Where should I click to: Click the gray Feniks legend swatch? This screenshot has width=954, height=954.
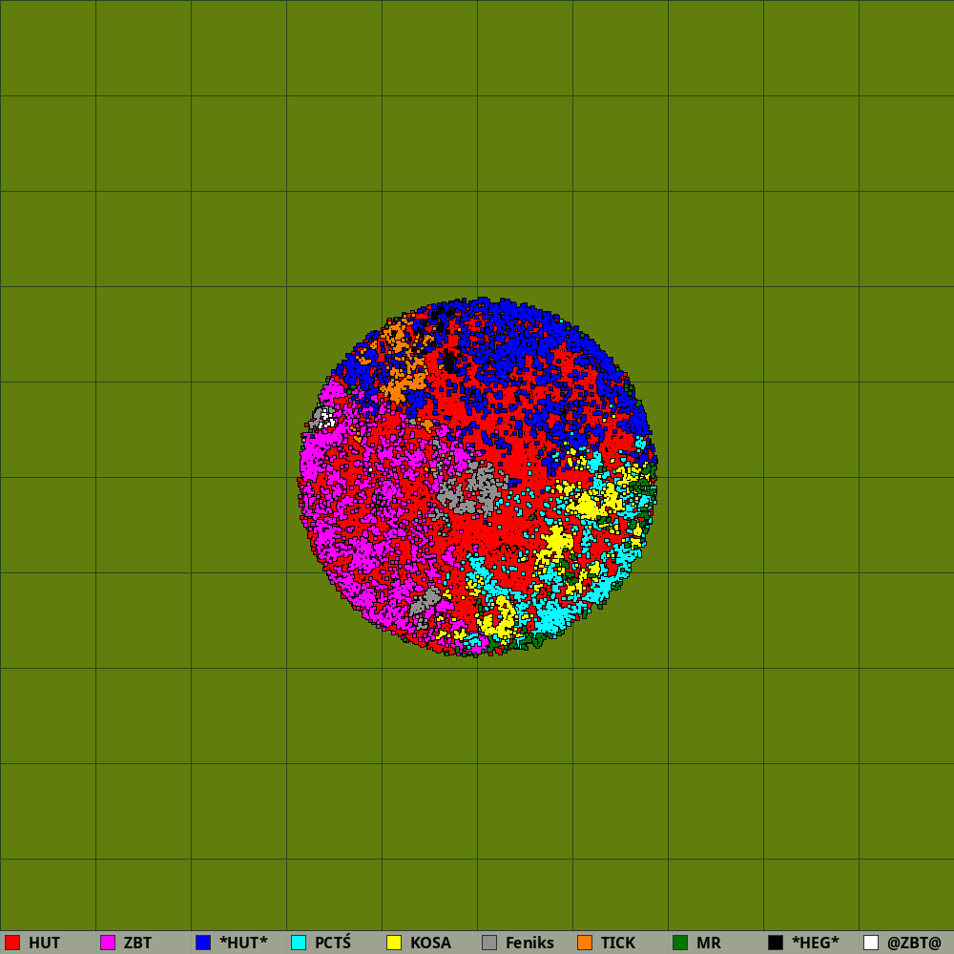[x=489, y=943]
